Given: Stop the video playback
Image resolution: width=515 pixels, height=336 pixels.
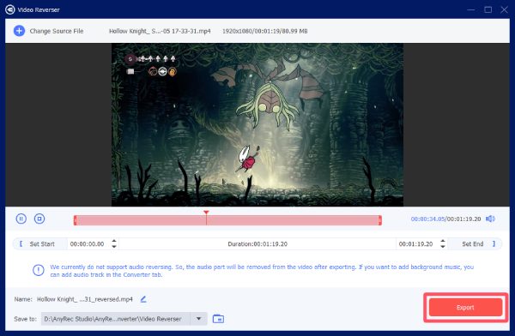Looking at the screenshot, I should coord(39,219).
